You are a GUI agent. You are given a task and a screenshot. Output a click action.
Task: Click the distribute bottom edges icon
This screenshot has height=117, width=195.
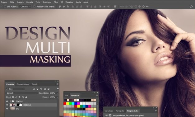click(95, 7)
